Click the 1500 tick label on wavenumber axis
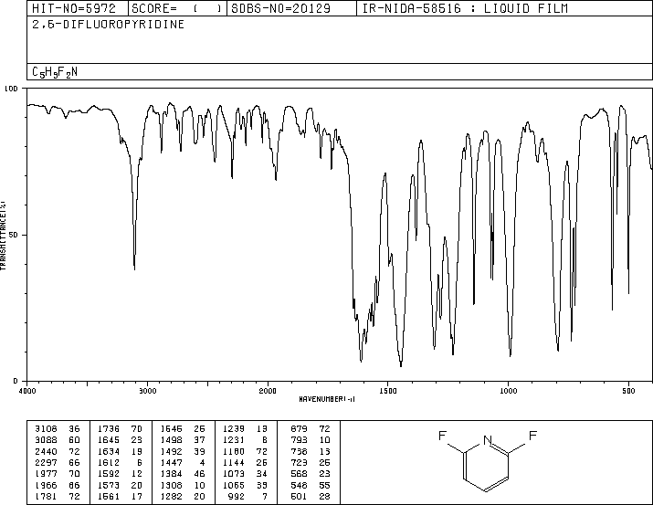Screen dimensions: 653x505 (x=388, y=391)
